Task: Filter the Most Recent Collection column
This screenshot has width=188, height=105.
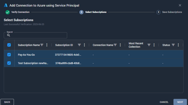Action: pos(149,45)
